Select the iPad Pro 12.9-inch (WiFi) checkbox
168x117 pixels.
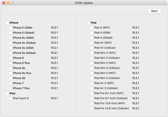(x=92, y=103)
